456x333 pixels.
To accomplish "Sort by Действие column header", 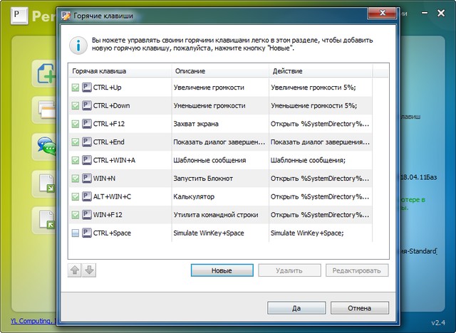I will pyautogui.click(x=321, y=71).
